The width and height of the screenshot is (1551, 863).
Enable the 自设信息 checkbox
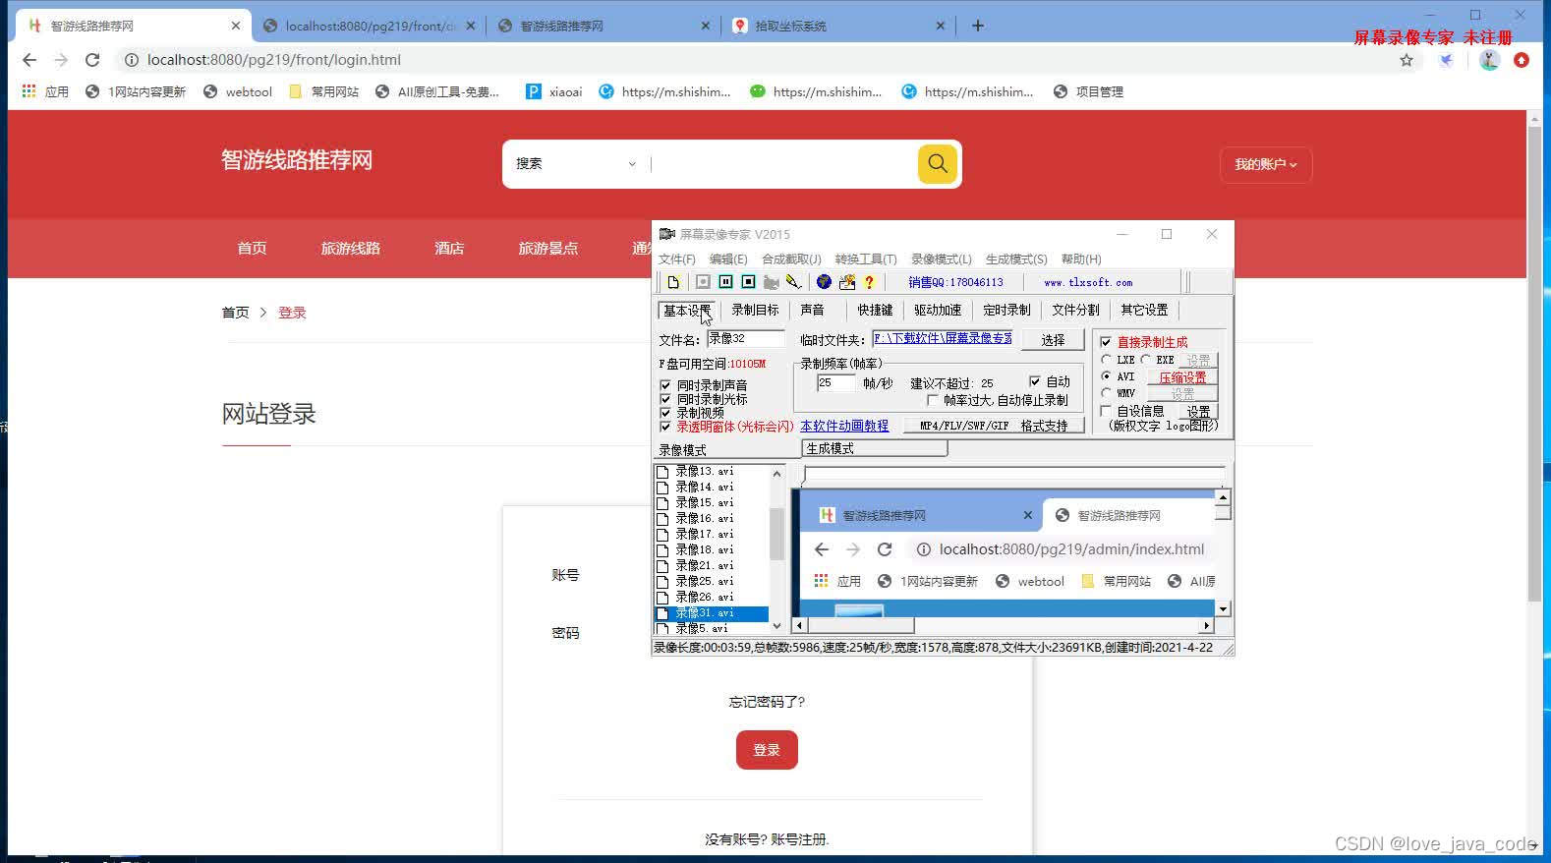click(1106, 411)
